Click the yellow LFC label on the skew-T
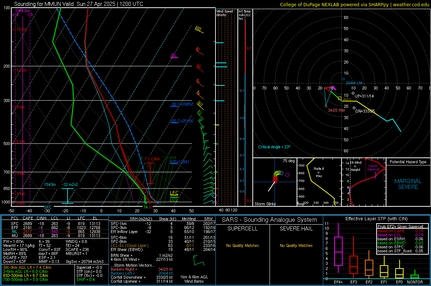Screen dimensions: 431x286 tap(174, 193)
